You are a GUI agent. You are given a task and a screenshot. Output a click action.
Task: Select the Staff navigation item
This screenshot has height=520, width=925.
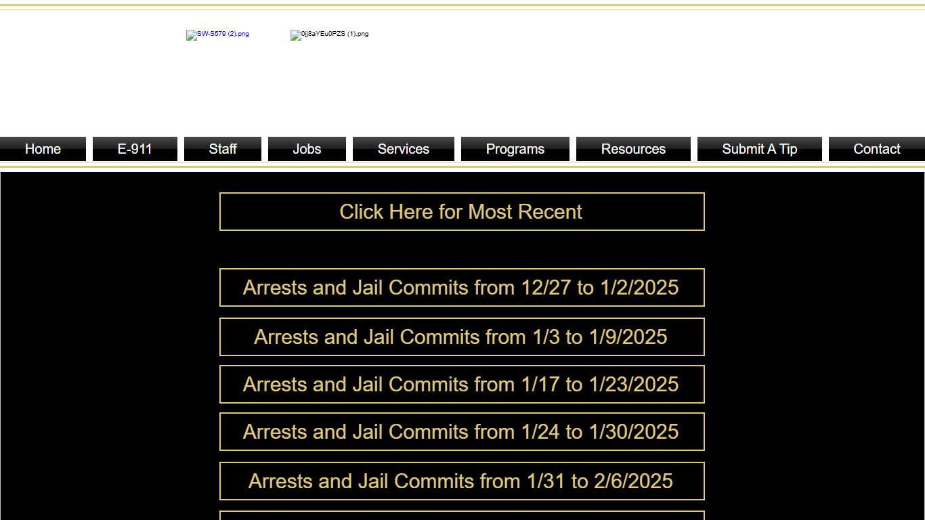coord(223,148)
